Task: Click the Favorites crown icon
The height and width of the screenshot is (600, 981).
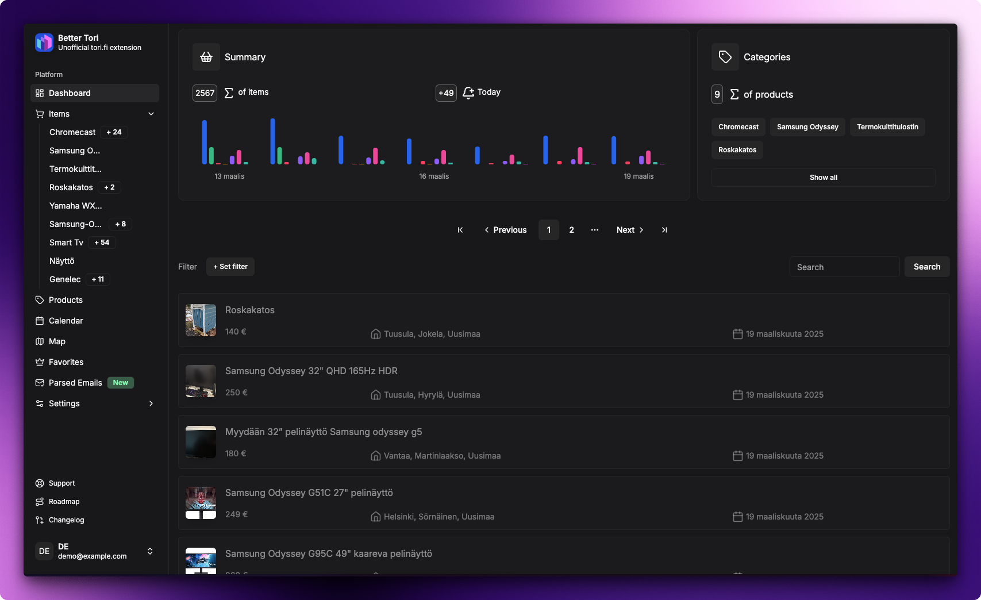Action: click(x=40, y=362)
